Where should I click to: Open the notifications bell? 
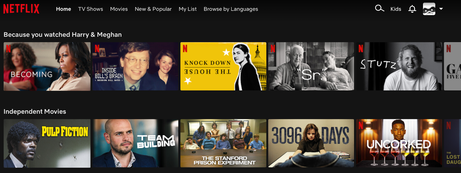coord(412,9)
